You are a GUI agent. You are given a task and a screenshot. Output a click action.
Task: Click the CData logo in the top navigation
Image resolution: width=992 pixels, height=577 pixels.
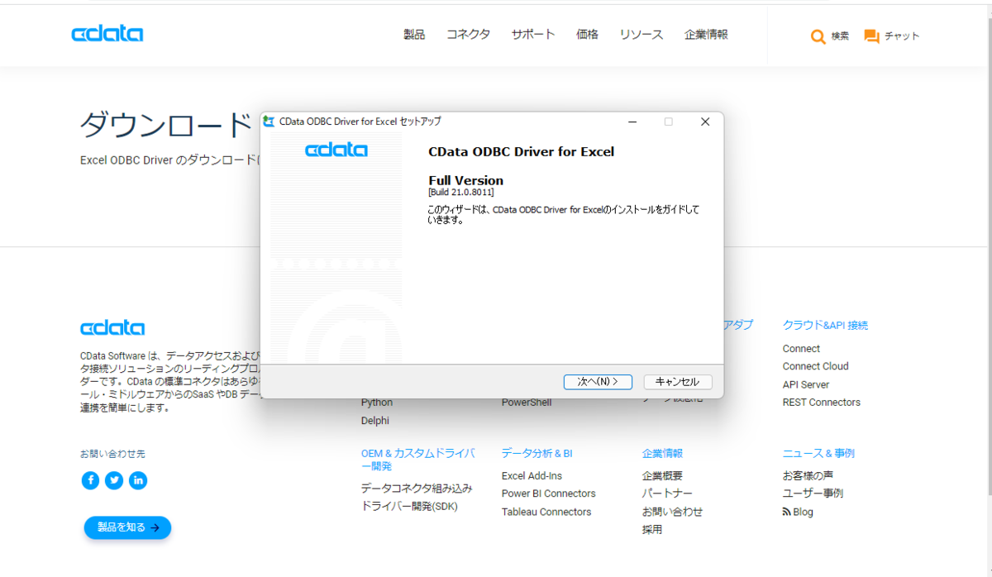[107, 34]
